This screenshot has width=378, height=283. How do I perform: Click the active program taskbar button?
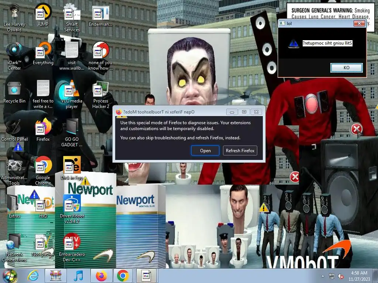click(x=146, y=276)
